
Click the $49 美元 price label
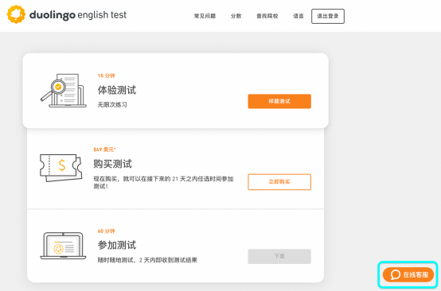tap(104, 149)
